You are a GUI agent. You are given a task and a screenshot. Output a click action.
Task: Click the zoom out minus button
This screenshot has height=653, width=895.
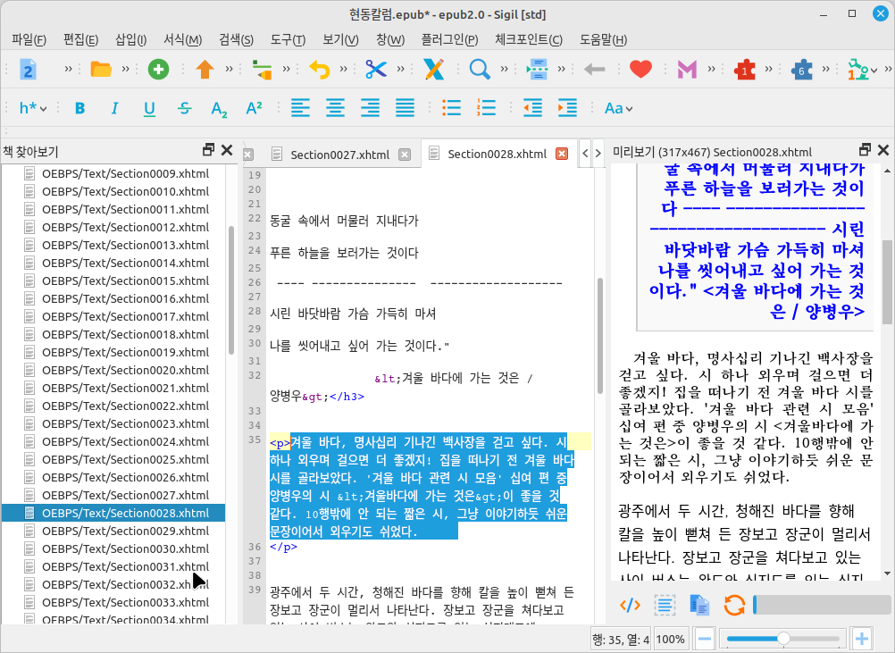[705, 639]
